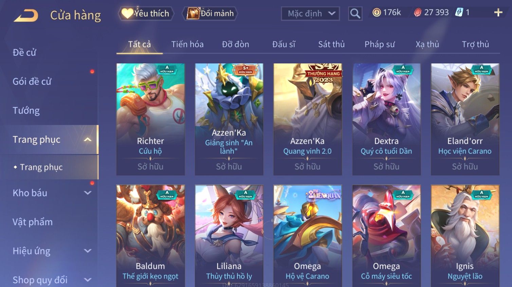Select the Dextra Quý cô tuổi Dần card
The width and height of the screenshot is (512, 287).
tap(386, 119)
